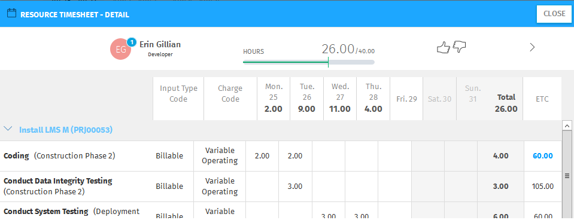This screenshot has width=574, height=220.
Task: Click the hours progress bar
Action: (x=309, y=62)
